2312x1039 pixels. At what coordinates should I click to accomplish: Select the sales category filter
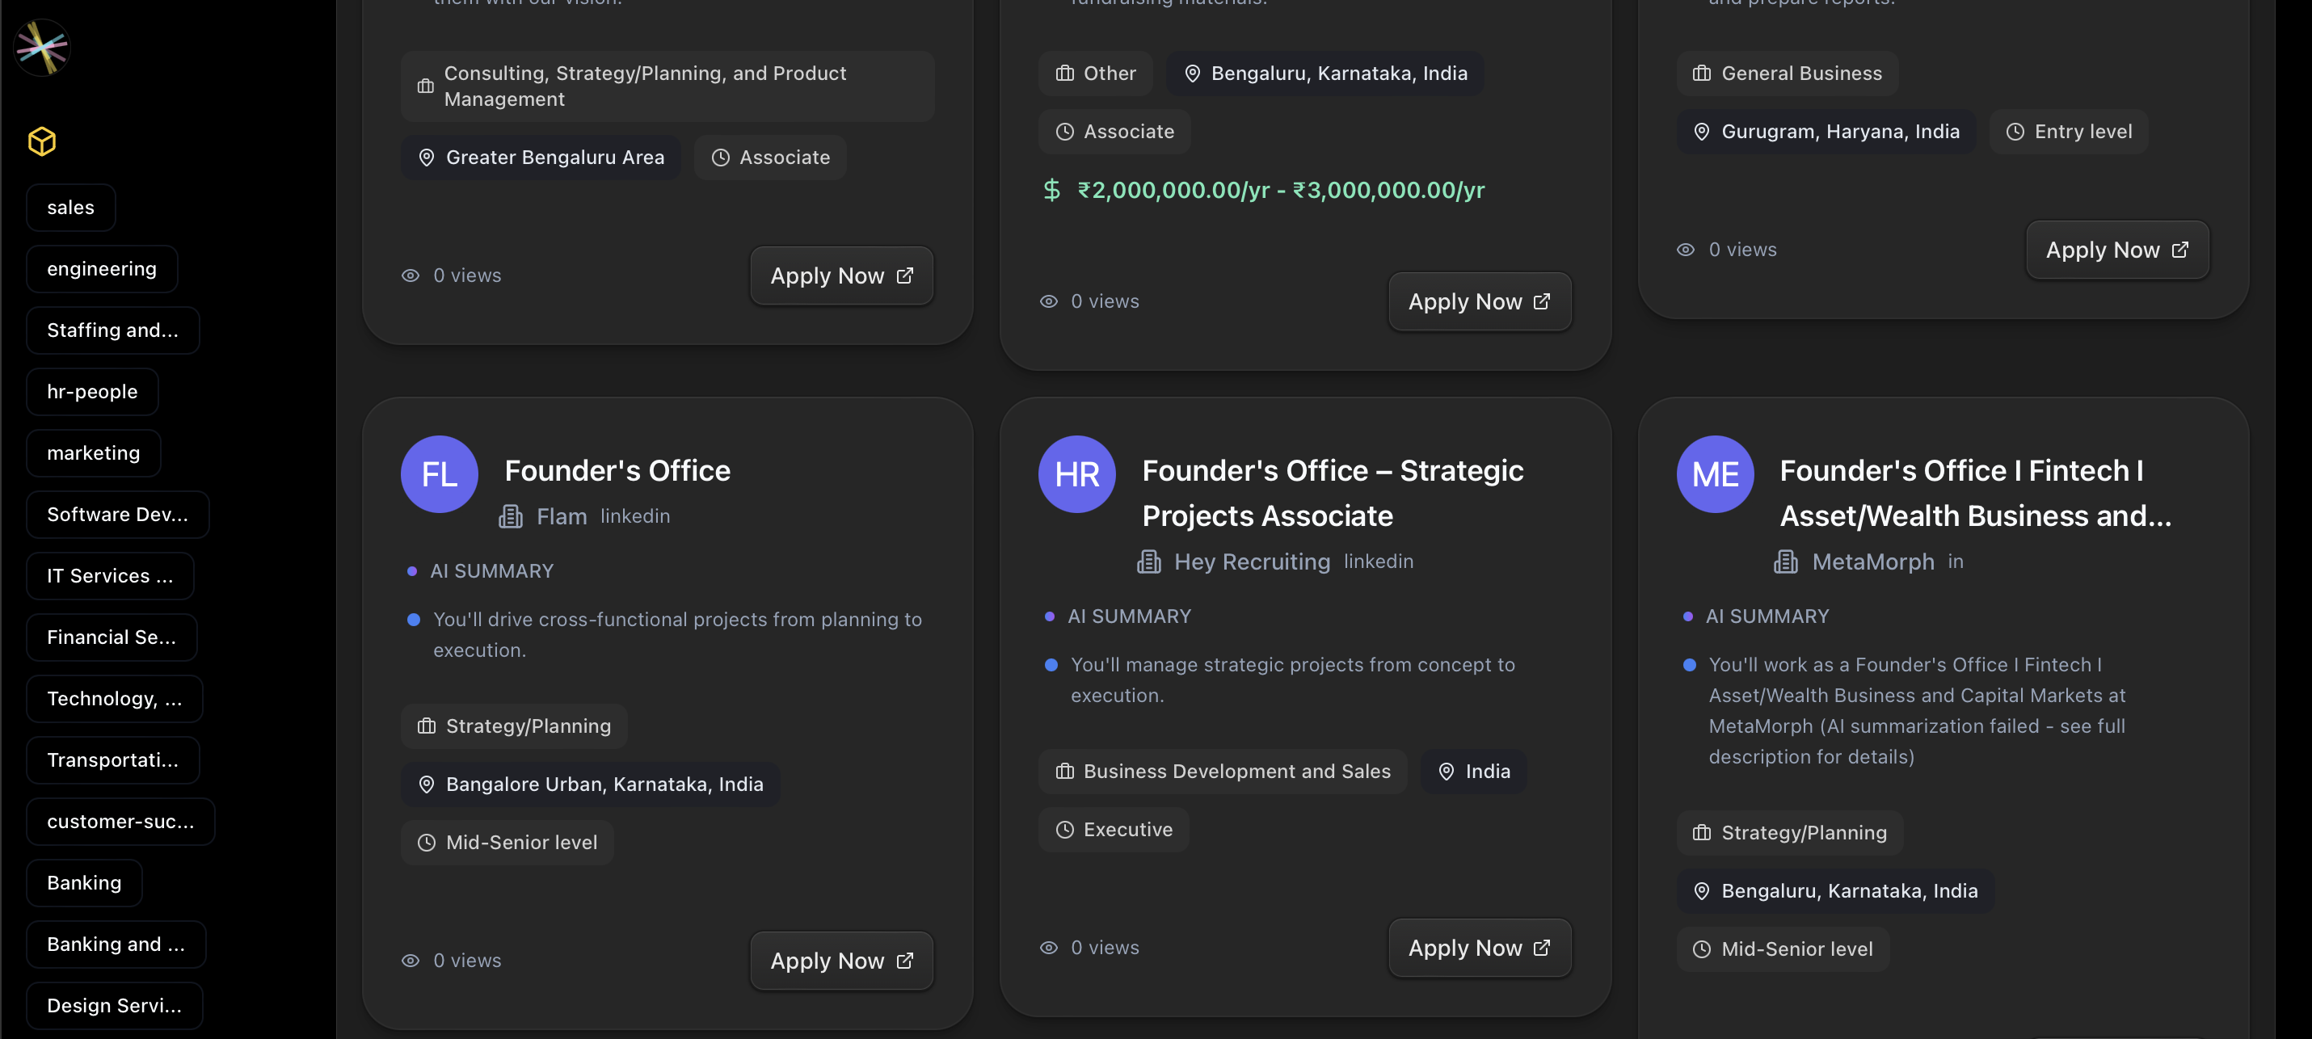[x=71, y=208]
